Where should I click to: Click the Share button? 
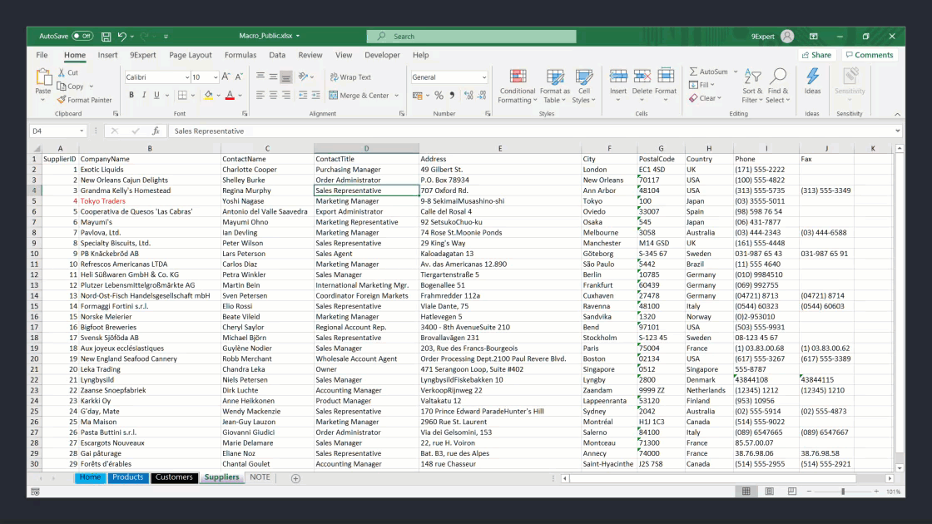(815, 55)
